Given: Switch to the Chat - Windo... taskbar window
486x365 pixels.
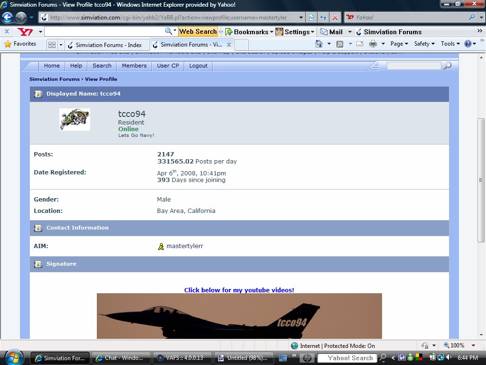Looking at the screenshot, I should pos(121,358).
